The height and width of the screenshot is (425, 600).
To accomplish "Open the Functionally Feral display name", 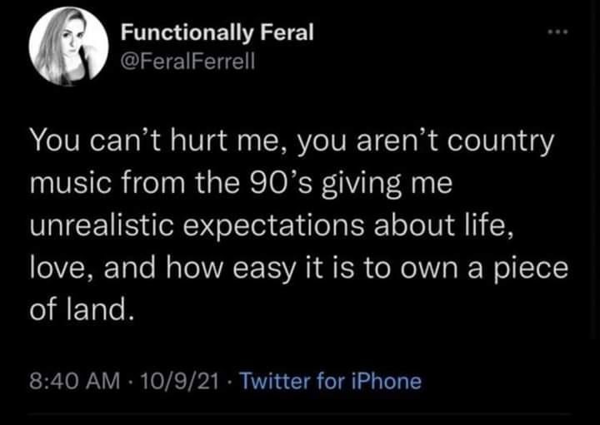I will [217, 32].
